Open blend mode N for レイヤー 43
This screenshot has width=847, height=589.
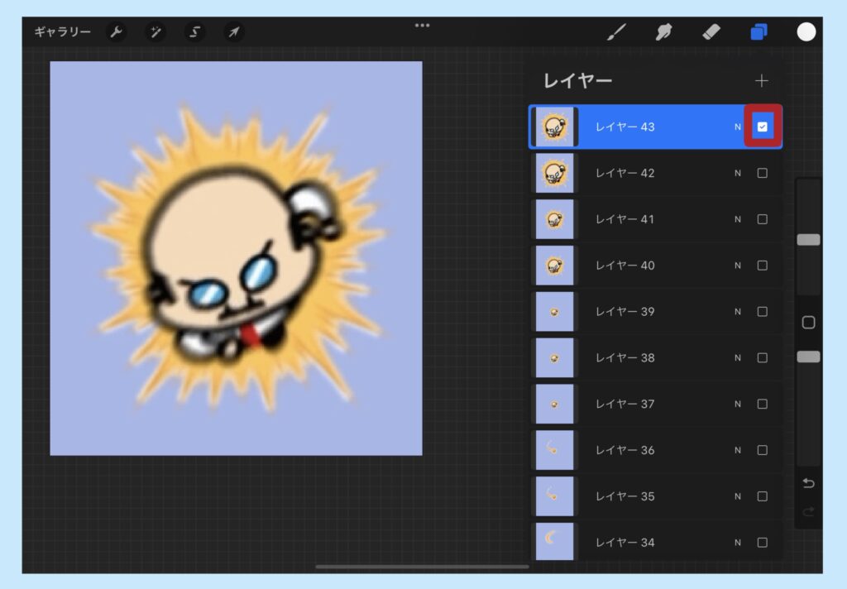tap(738, 127)
